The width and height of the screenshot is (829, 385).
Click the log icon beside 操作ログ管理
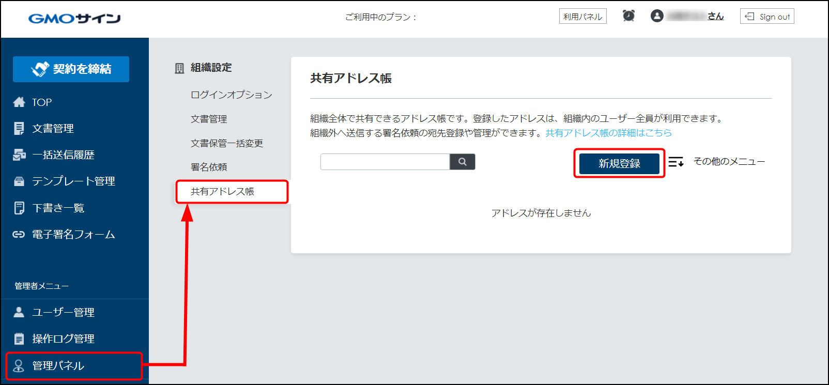(19, 338)
